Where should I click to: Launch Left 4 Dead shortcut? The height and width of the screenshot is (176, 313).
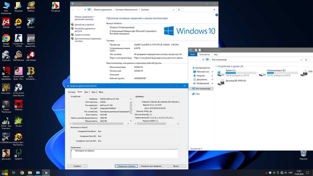coord(31,56)
